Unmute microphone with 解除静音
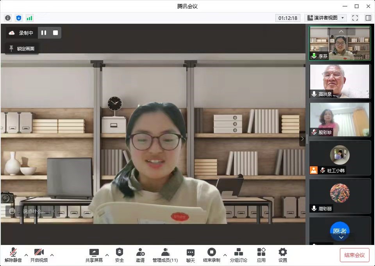 tap(13, 255)
